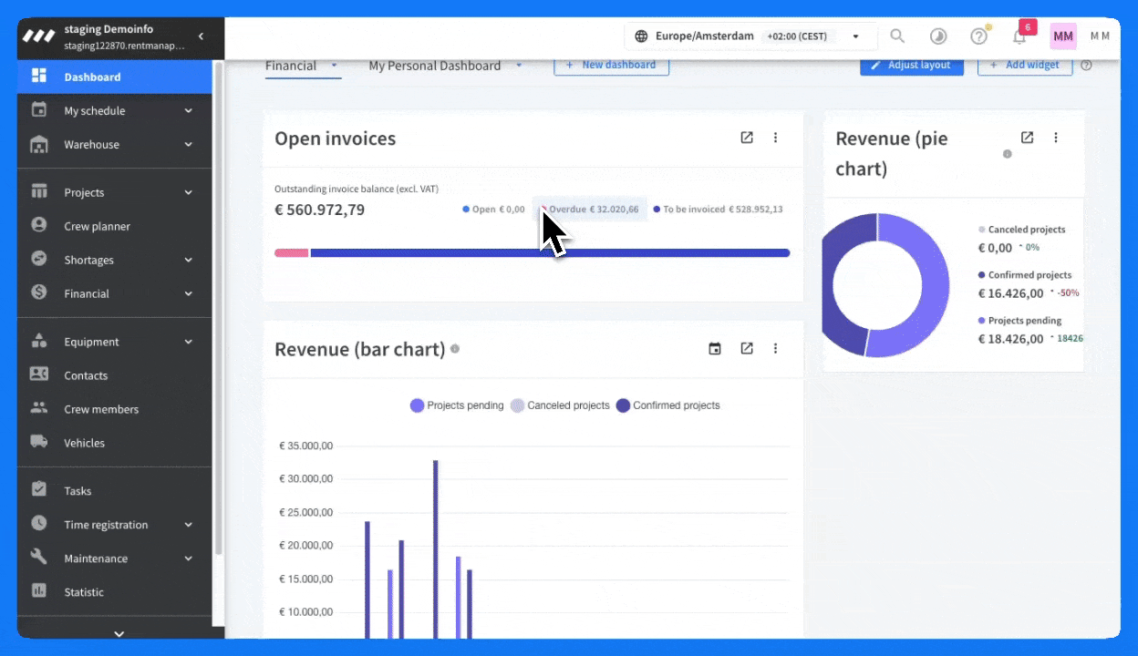Image resolution: width=1138 pixels, height=656 pixels.
Task: Open the help question mark icon
Action: click(978, 36)
